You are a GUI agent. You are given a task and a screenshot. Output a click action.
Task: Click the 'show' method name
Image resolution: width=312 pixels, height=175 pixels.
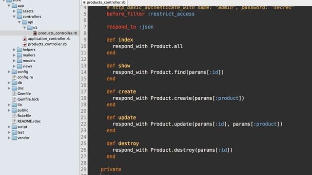124,66
